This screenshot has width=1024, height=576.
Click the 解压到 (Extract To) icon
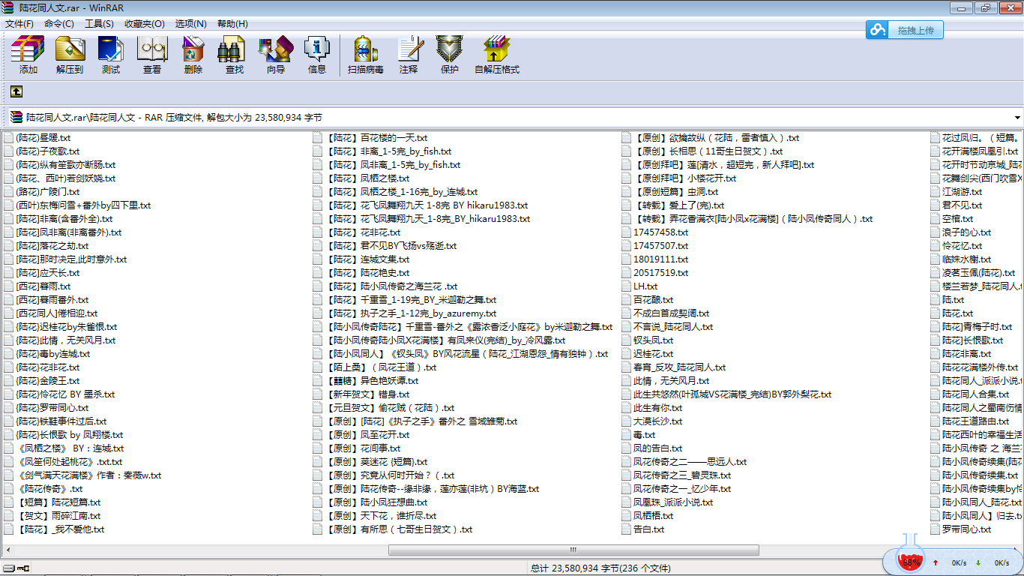69,55
